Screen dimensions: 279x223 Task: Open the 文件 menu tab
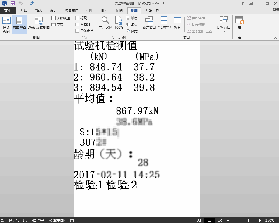click(x=8, y=11)
